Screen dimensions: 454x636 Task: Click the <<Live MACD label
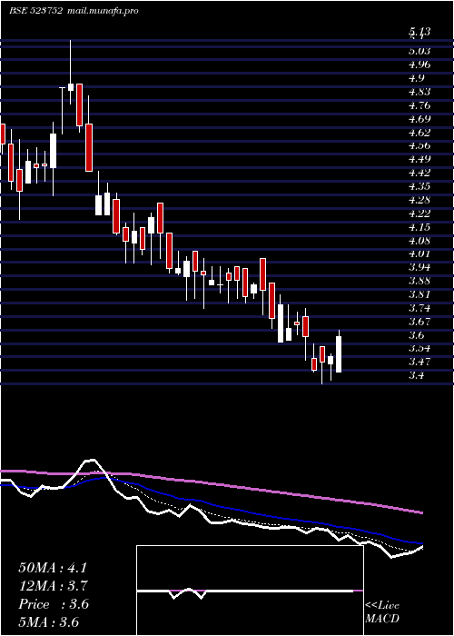coord(382,612)
